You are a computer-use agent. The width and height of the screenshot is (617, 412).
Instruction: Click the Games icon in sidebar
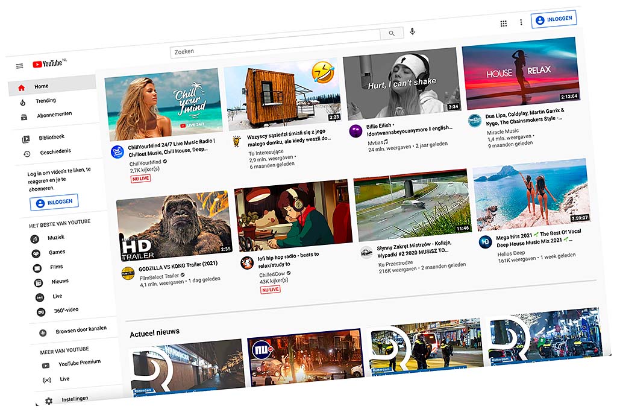click(x=36, y=254)
